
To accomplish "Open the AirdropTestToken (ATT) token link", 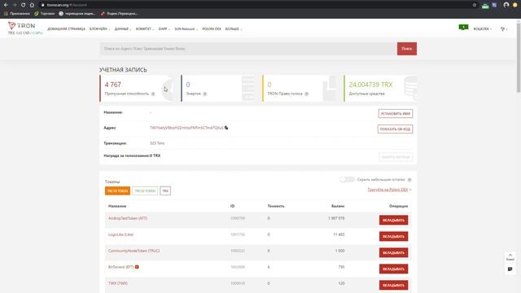I will click(128, 218).
